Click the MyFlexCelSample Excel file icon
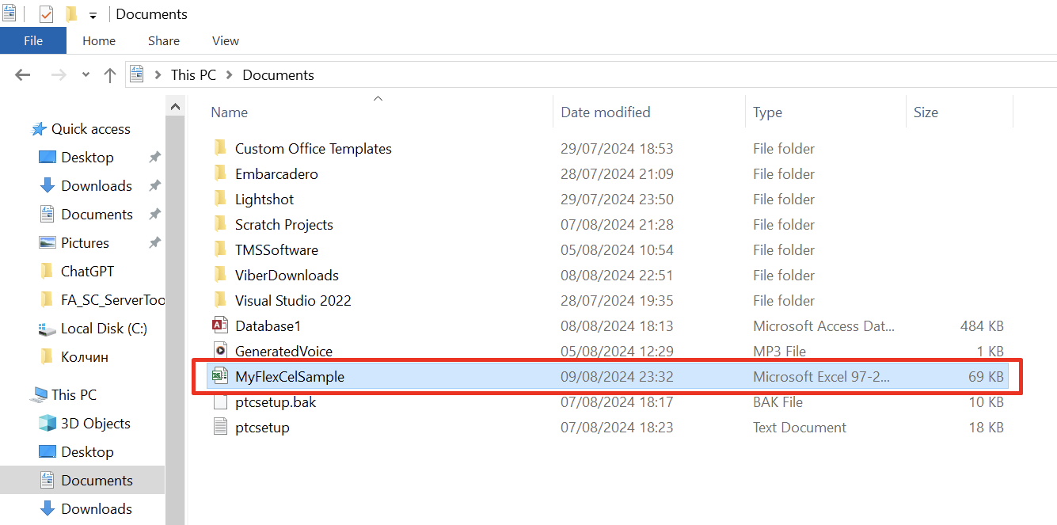This screenshot has height=525, width=1057. (221, 376)
